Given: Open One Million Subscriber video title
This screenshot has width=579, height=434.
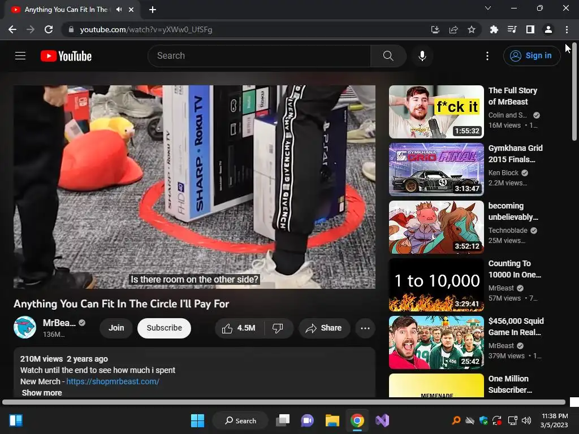Looking at the screenshot, I should click(511, 384).
